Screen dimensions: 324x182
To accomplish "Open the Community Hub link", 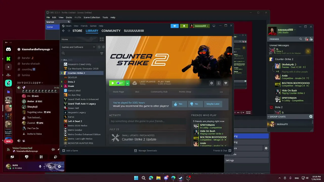I will tap(159, 92).
